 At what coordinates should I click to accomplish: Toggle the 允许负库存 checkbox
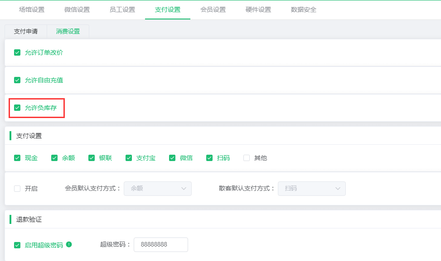[x=17, y=108]
